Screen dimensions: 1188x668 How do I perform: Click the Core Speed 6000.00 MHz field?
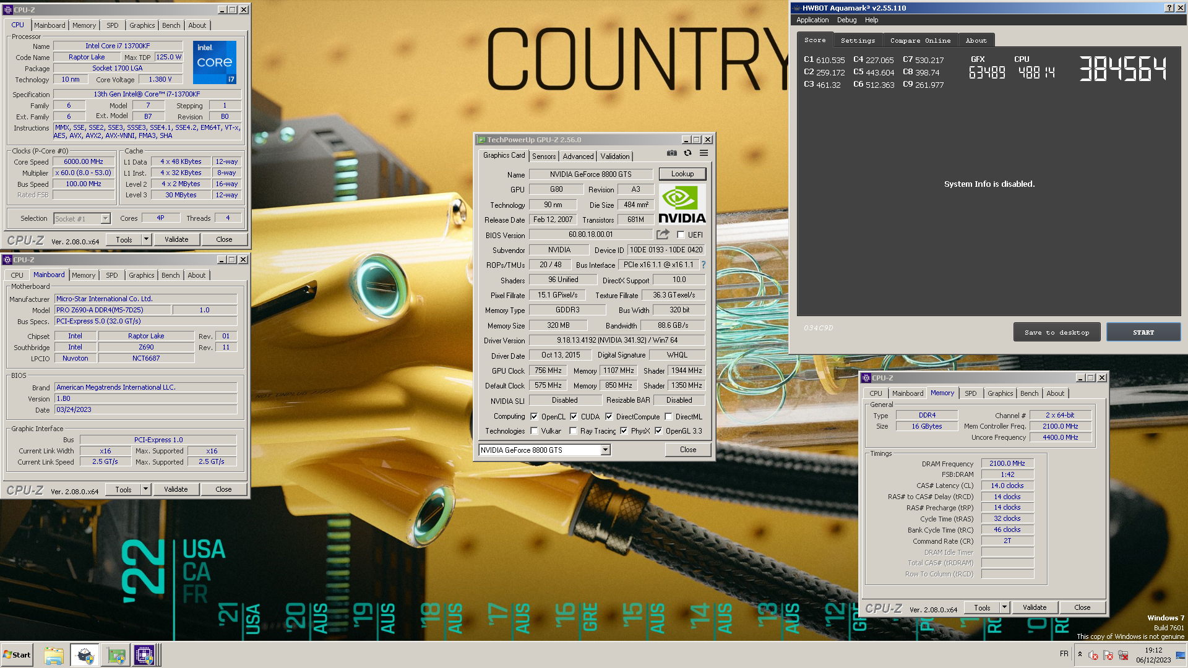pos(84,161)
